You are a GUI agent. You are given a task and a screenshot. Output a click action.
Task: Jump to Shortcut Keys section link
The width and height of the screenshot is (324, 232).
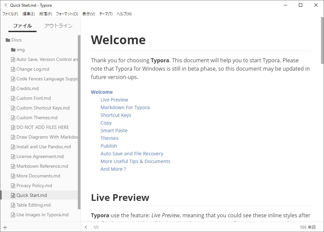pyautogui.click(x=116, y=115)
